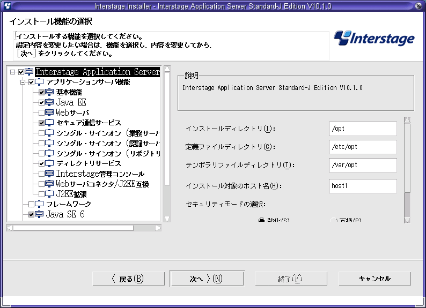Proceed with the 次へ(N) button
Image resolution: width=426 pixels, height=308 pixels.
[207, 279]
